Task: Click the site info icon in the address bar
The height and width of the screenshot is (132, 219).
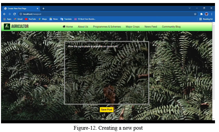Action: tap(21, 14)
